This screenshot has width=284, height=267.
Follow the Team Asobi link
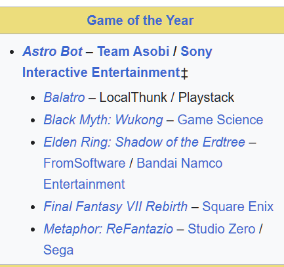click(x=133, y=51)
